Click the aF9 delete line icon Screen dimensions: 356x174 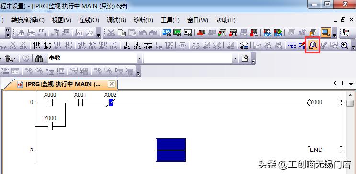point(169,45)
